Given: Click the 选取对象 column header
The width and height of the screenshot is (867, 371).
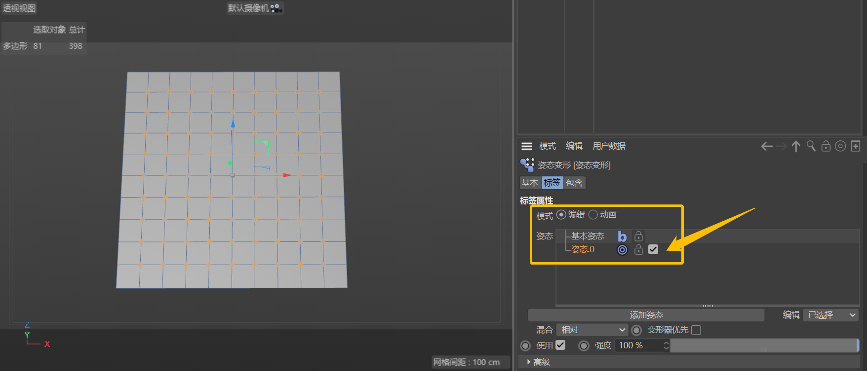Looking at the screenshot, I should pyautogui.click(x=49, y=30).
